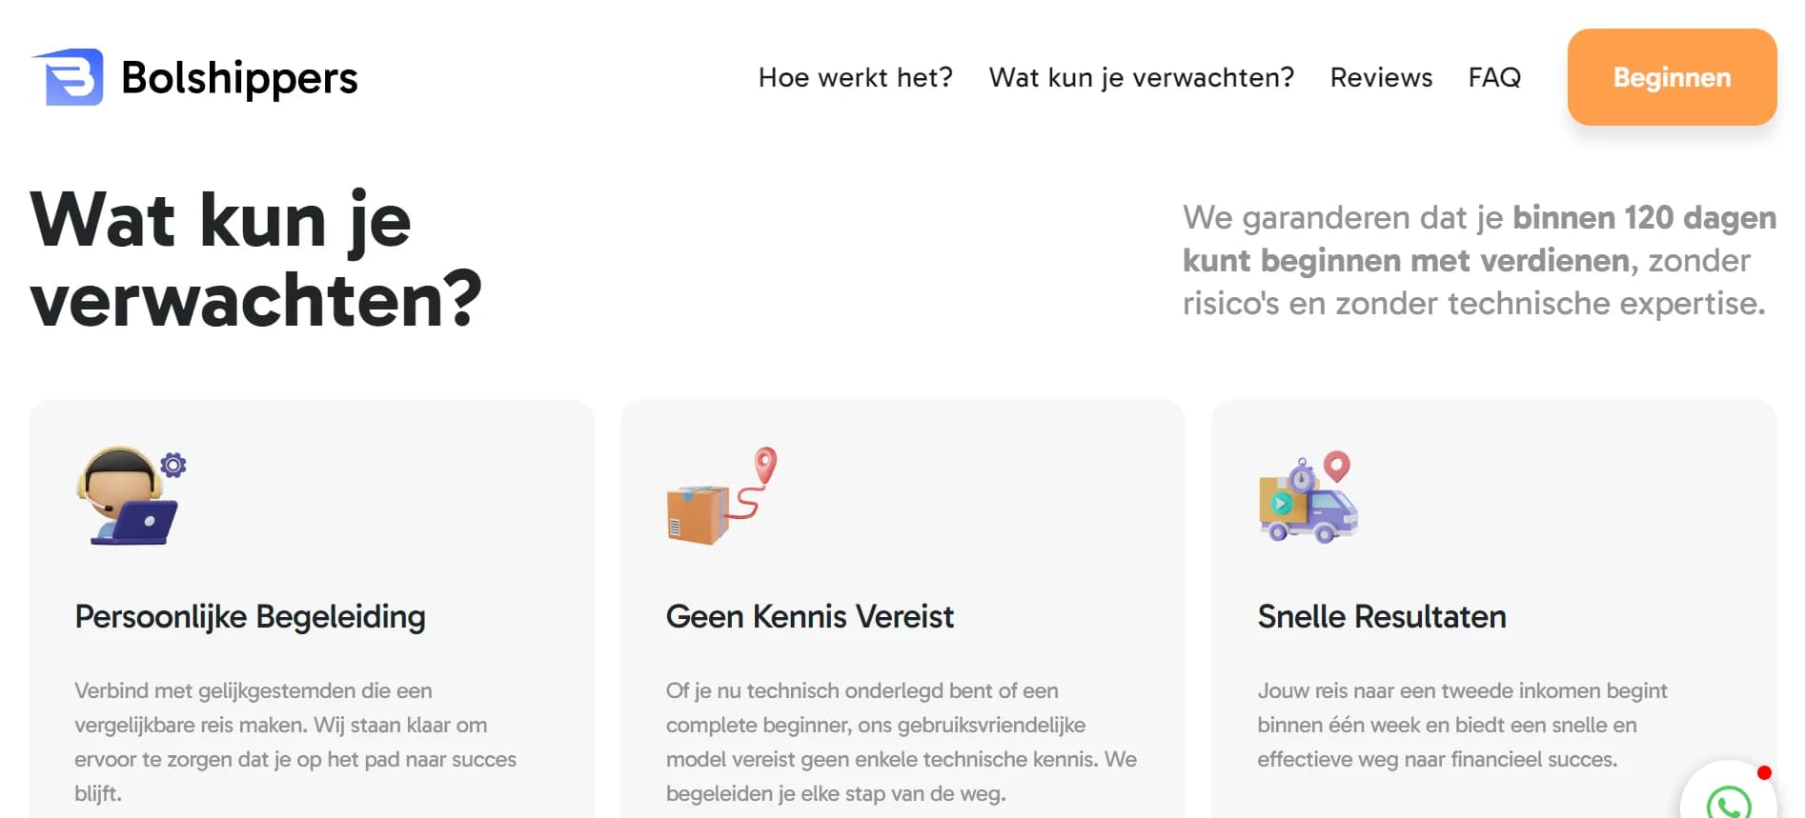The height and width of the screenshot is (818, 1805).
Task: Open the Hoe werkt het? menu item
Action: pos(856,77)
